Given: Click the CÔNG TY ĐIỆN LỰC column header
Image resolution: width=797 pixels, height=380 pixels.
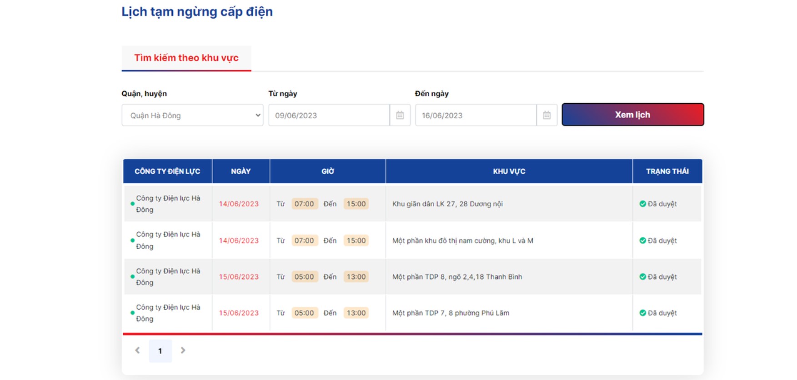Looking at the screenshot, I should coord(167,171).
